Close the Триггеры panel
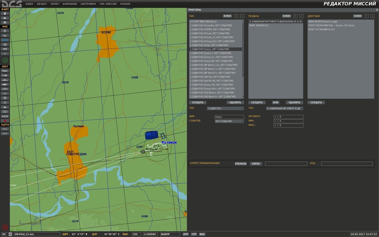The height and width of the screenshot is (237, 379). pyautogui.click(x=377, y=9)
